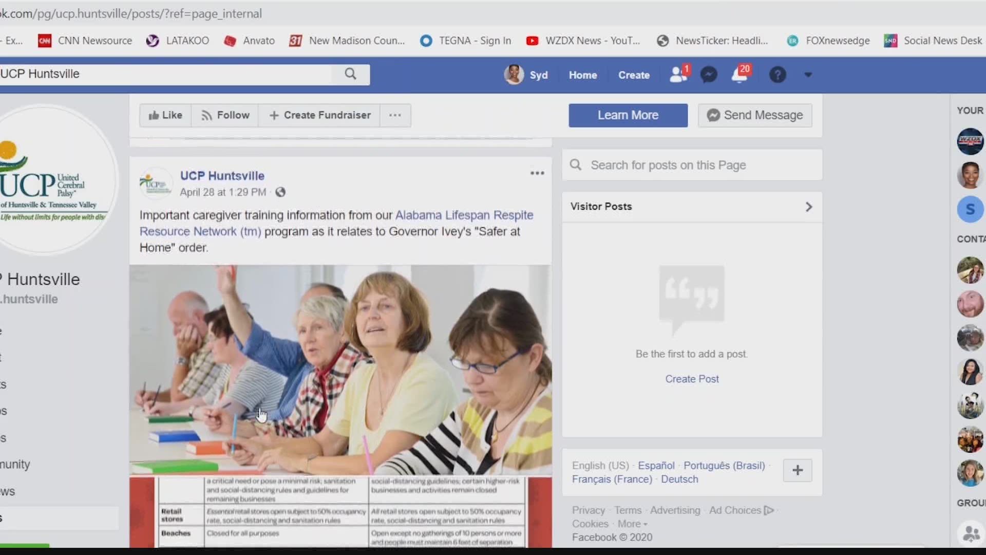Screen dimensions: 986x555
Task: Open FOXnewsedge bookmark
Action: 828,41
